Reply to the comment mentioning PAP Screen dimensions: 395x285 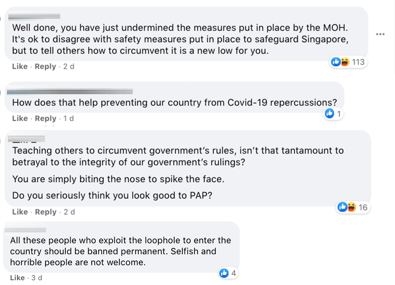[45, 212]
